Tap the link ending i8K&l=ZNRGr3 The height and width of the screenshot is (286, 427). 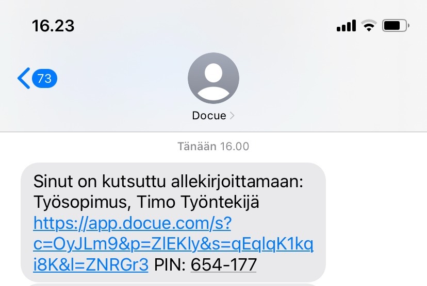91,264
